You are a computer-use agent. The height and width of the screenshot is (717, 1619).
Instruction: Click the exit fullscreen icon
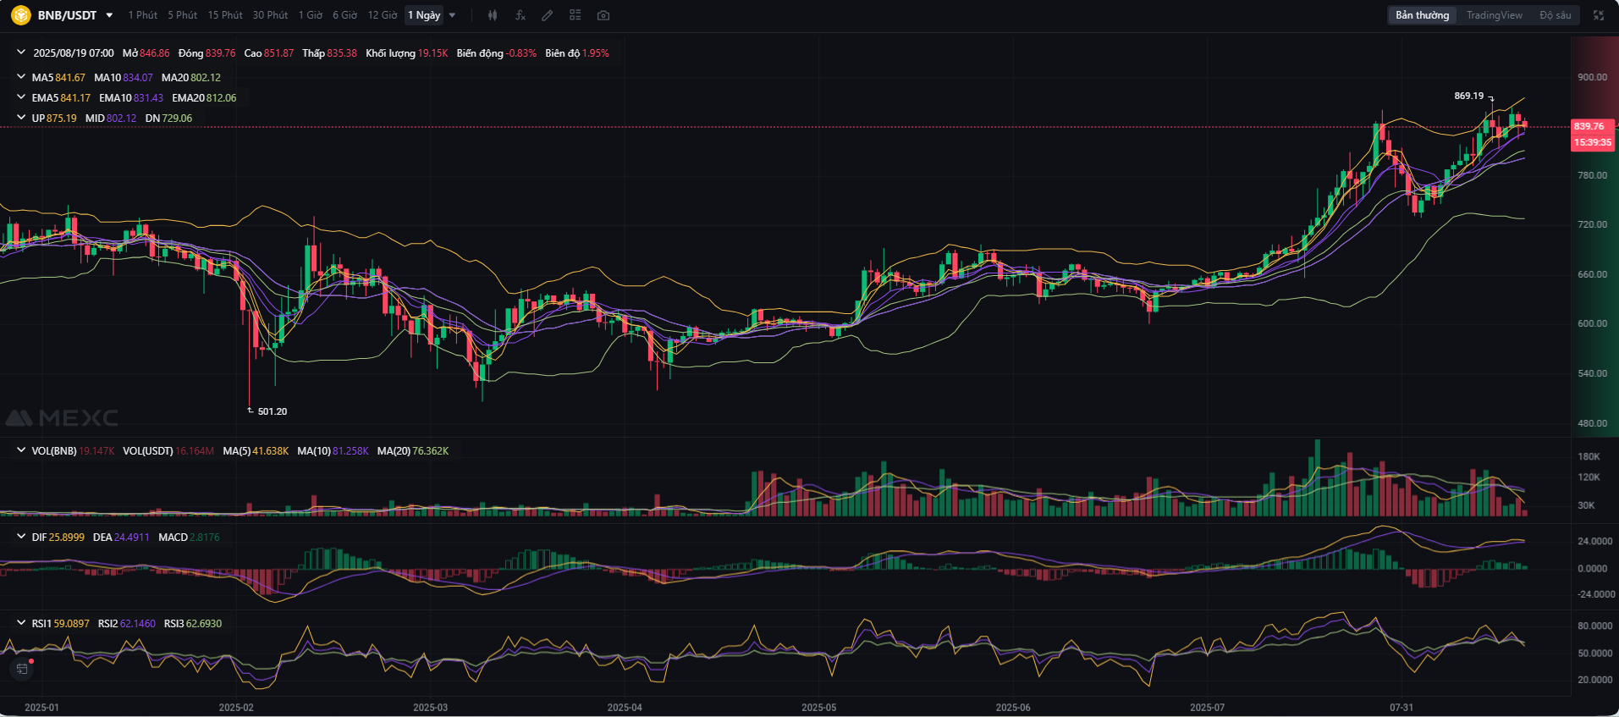pos(1599,15)
